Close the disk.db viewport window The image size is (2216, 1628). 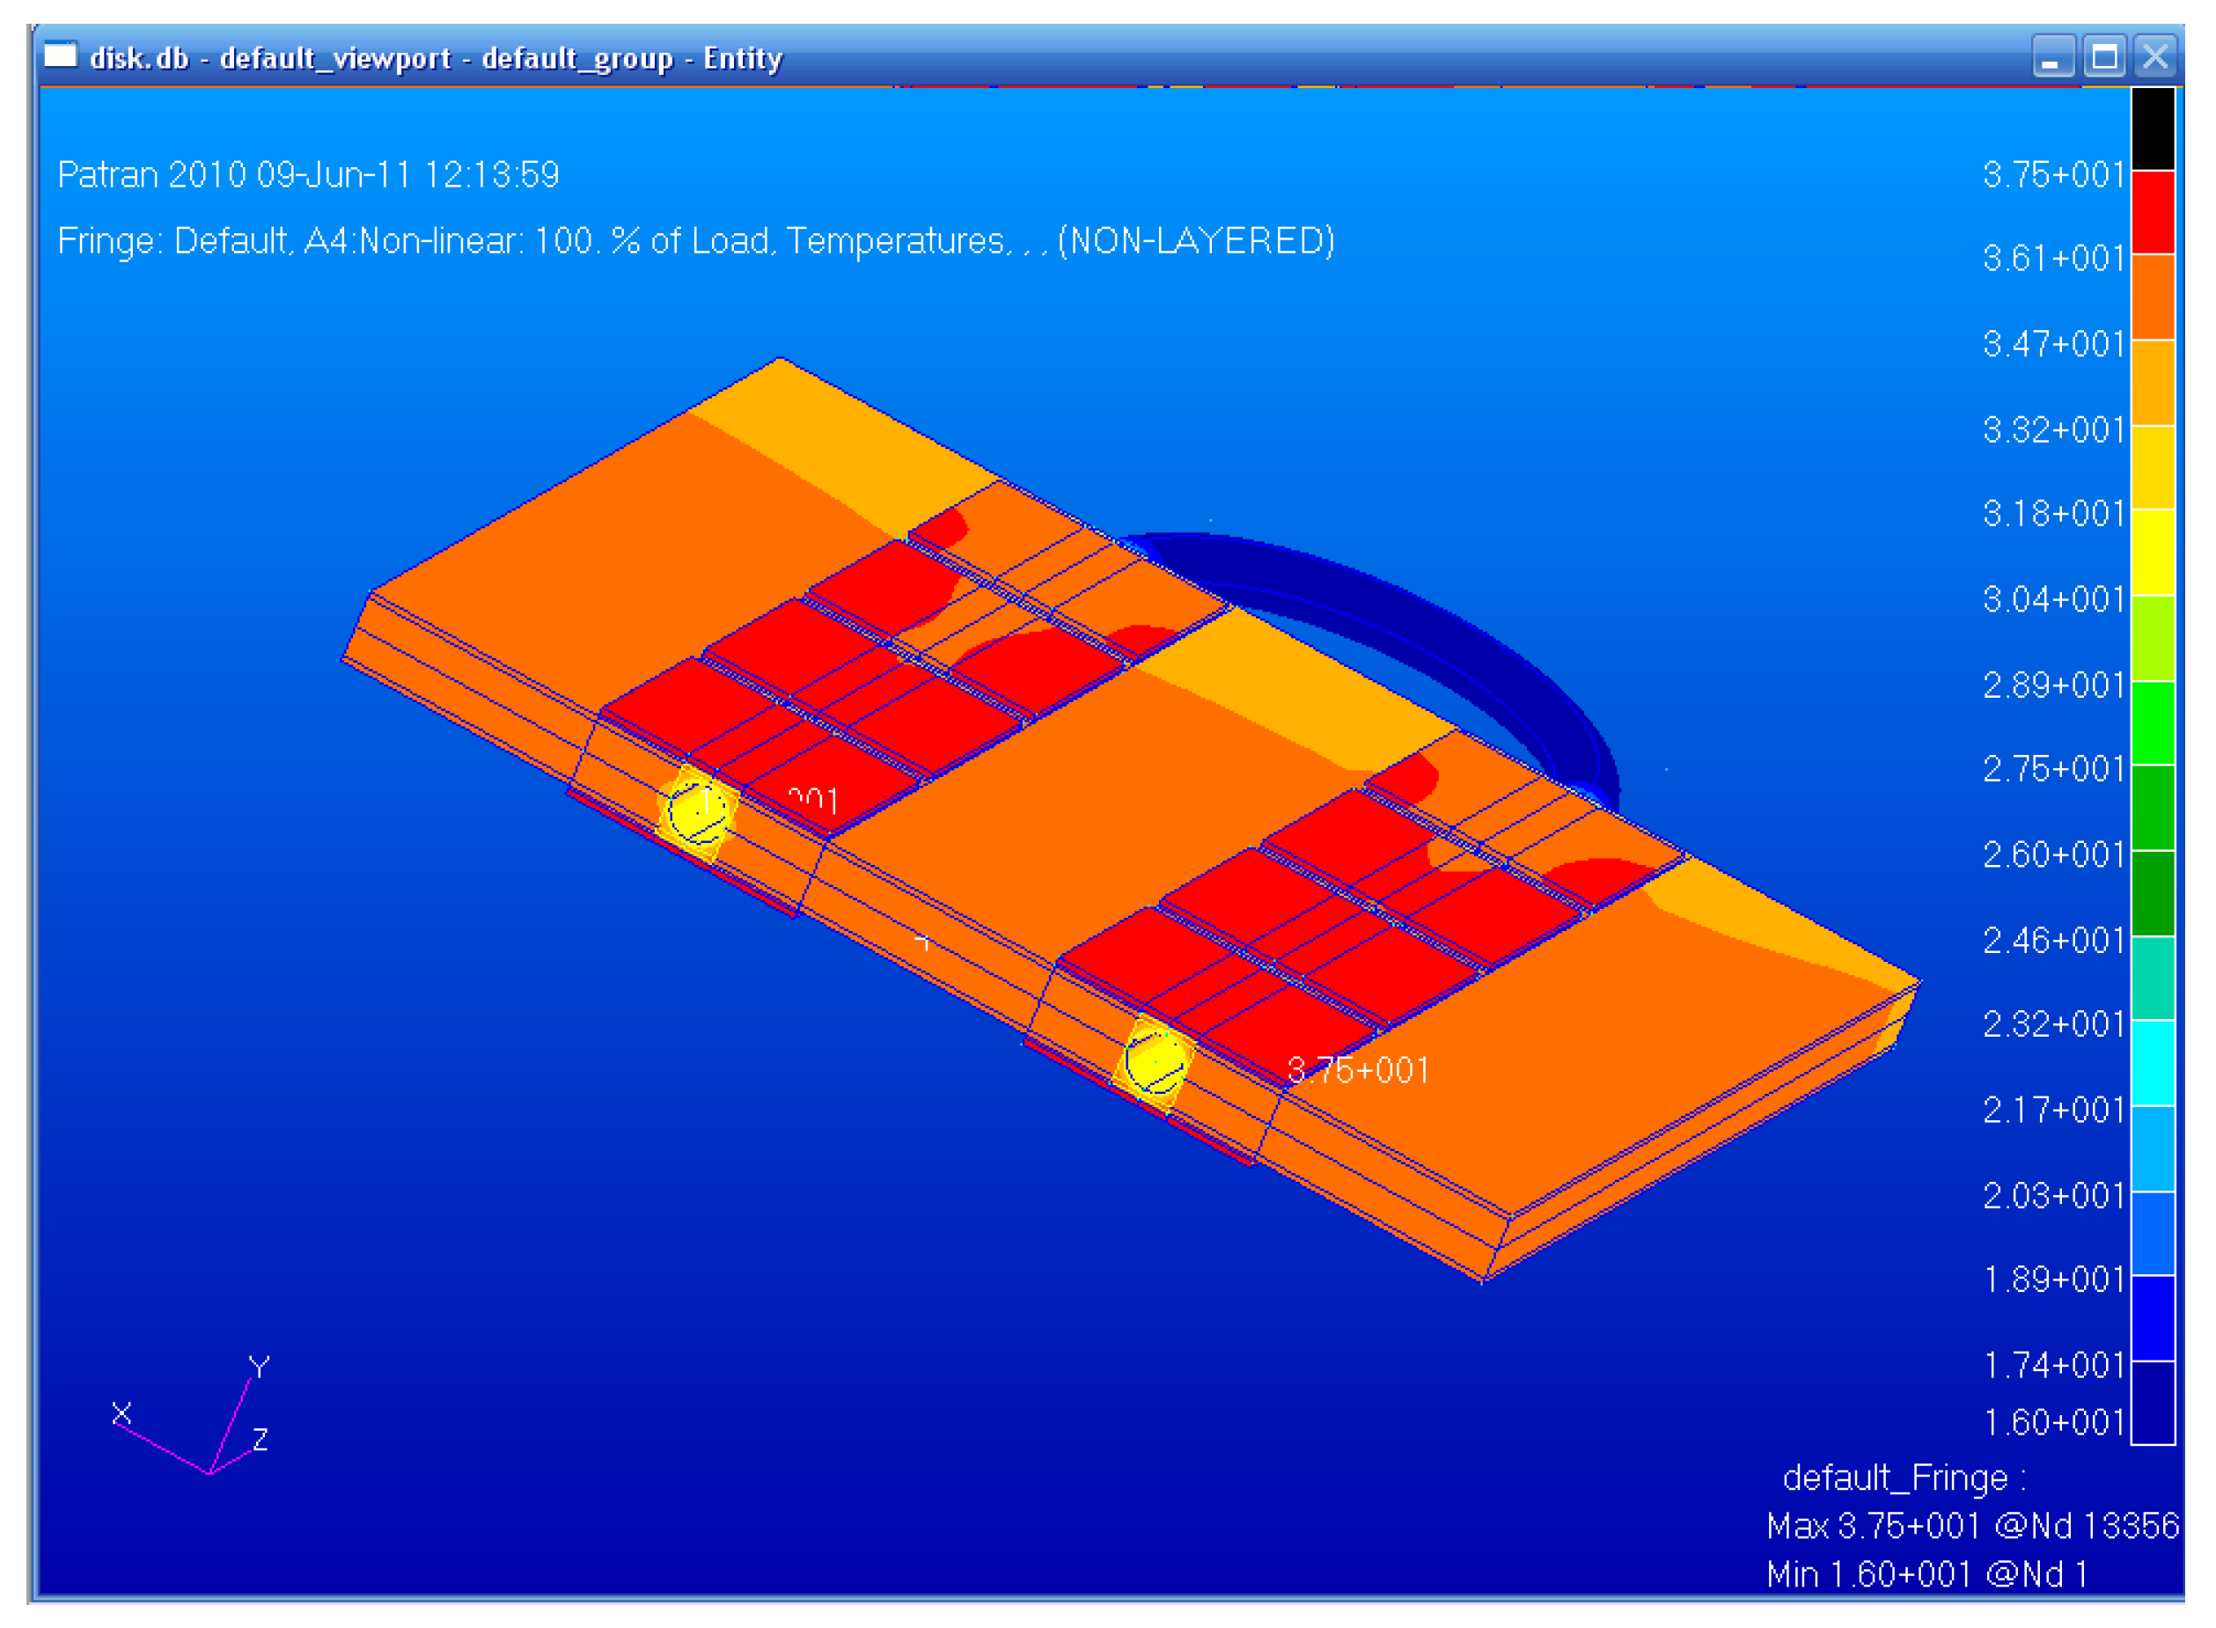pyautogui.click(x=2155, y=57)
